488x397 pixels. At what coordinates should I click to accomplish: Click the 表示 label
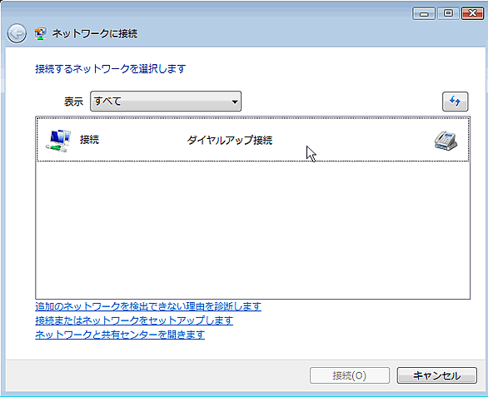pyautogui.click(x=73, y=102)
